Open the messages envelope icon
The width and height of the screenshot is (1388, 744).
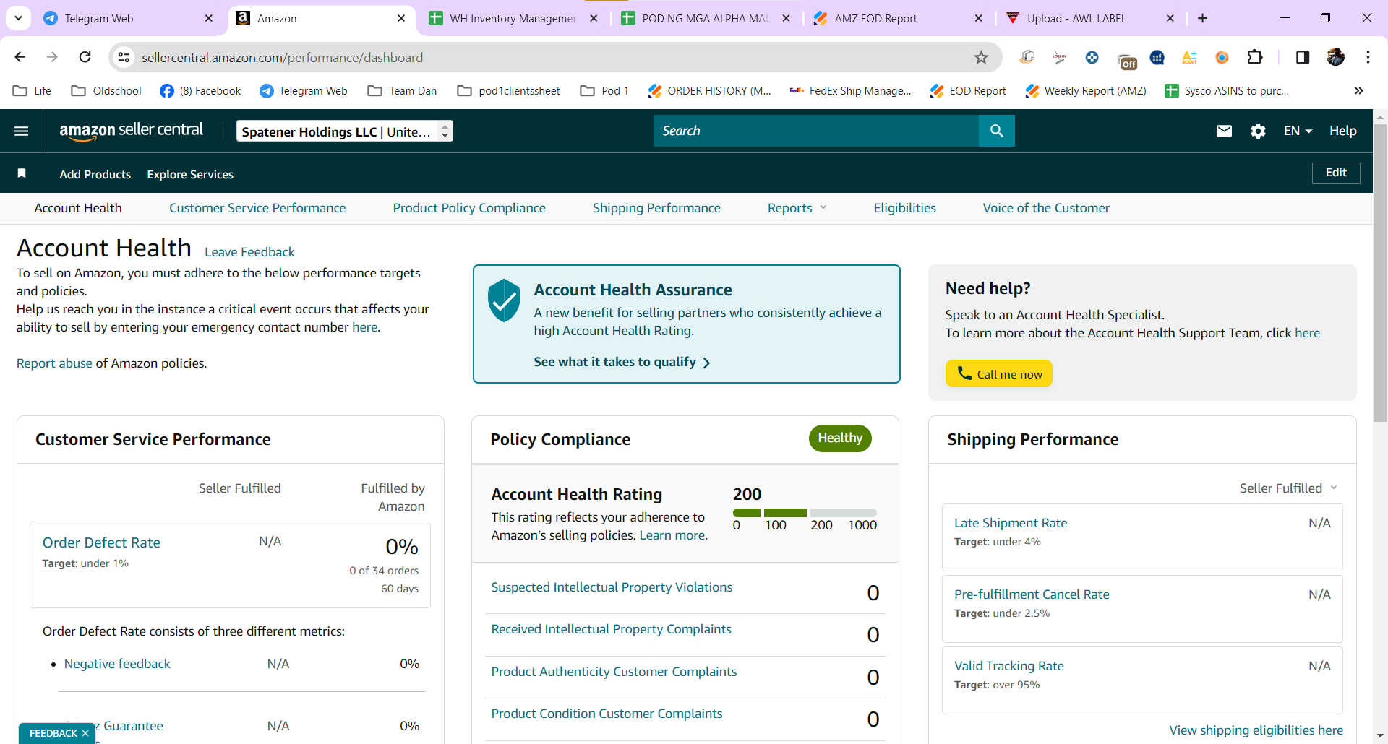point(1224,131)
